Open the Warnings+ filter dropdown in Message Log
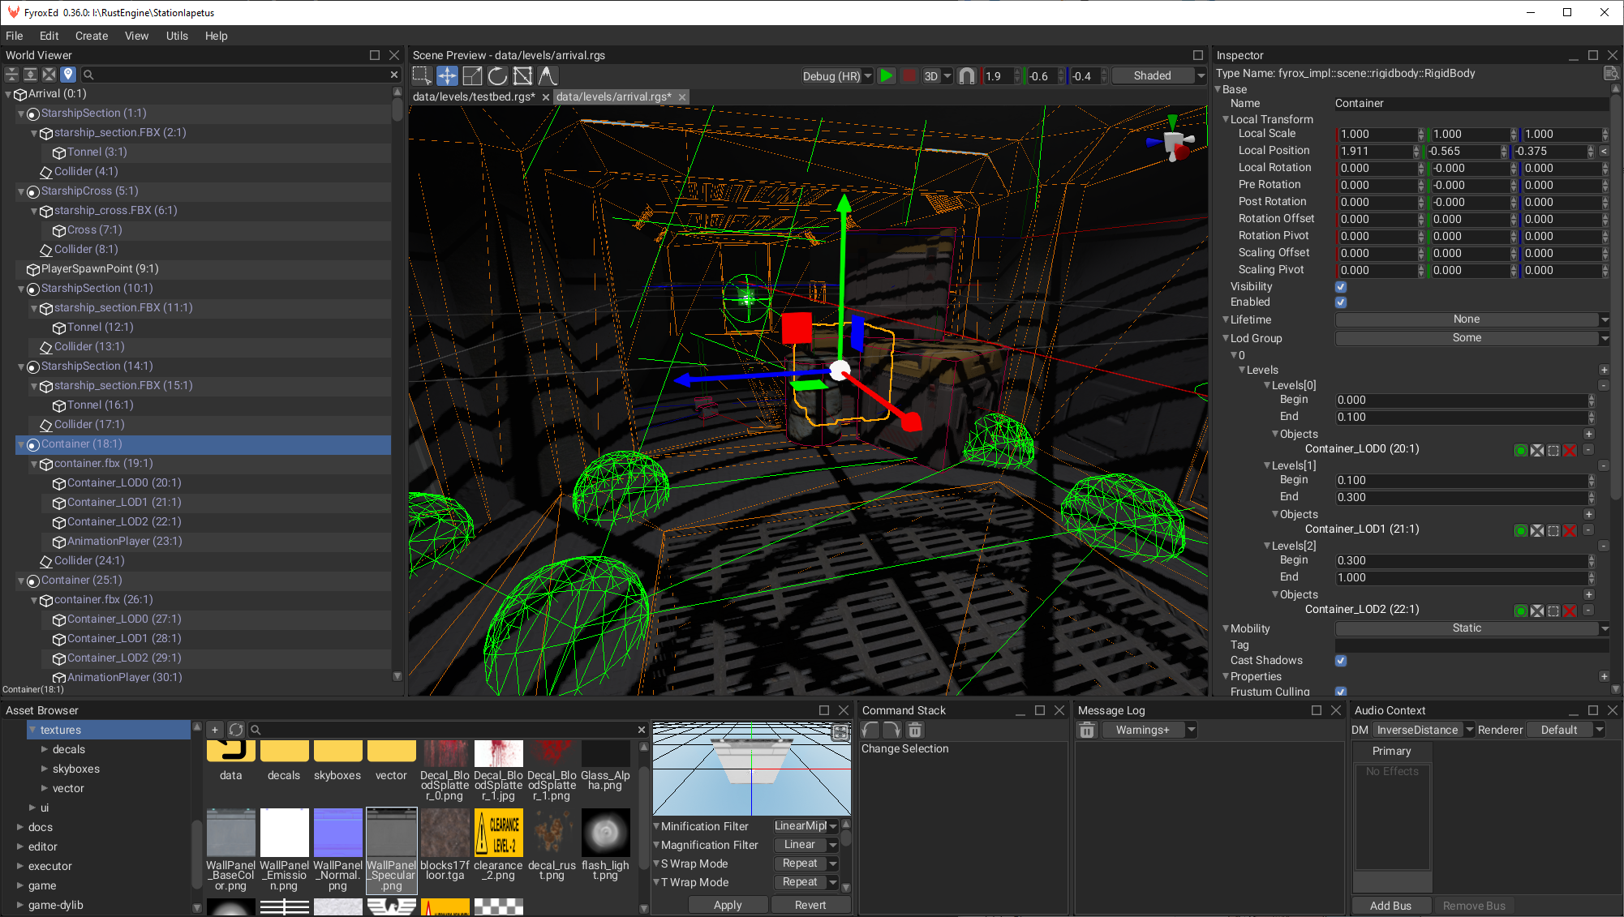This screenshot has width=1624, height=917. point(1149,731)
